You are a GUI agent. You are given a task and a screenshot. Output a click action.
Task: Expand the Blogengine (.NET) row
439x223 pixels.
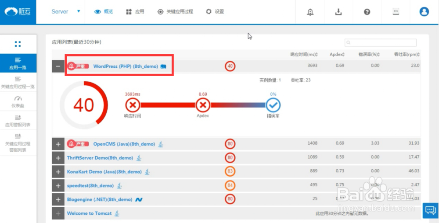pos(58,199)
